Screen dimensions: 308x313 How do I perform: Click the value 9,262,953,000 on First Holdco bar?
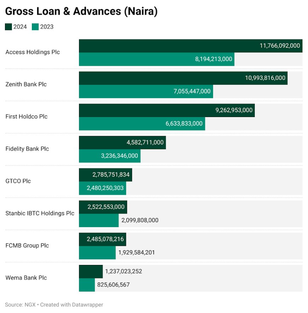234,110
